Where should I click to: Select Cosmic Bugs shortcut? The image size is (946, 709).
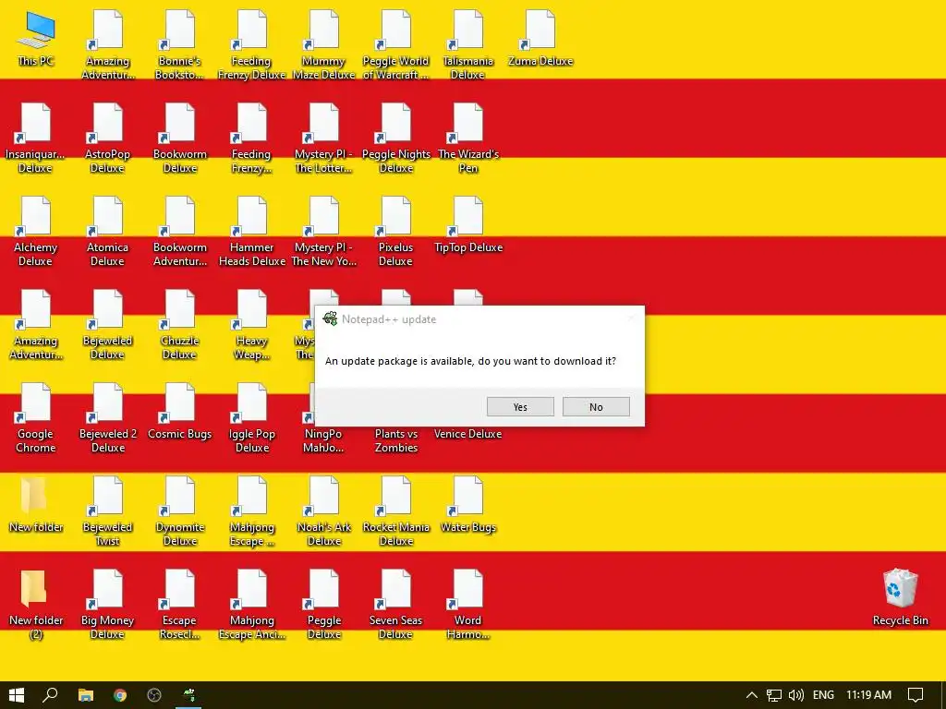[180, 413]
